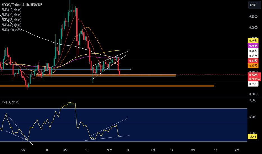Click the 09:07:04 candle countdown timer
Screen dimensions: 262x154
[254, 79]
